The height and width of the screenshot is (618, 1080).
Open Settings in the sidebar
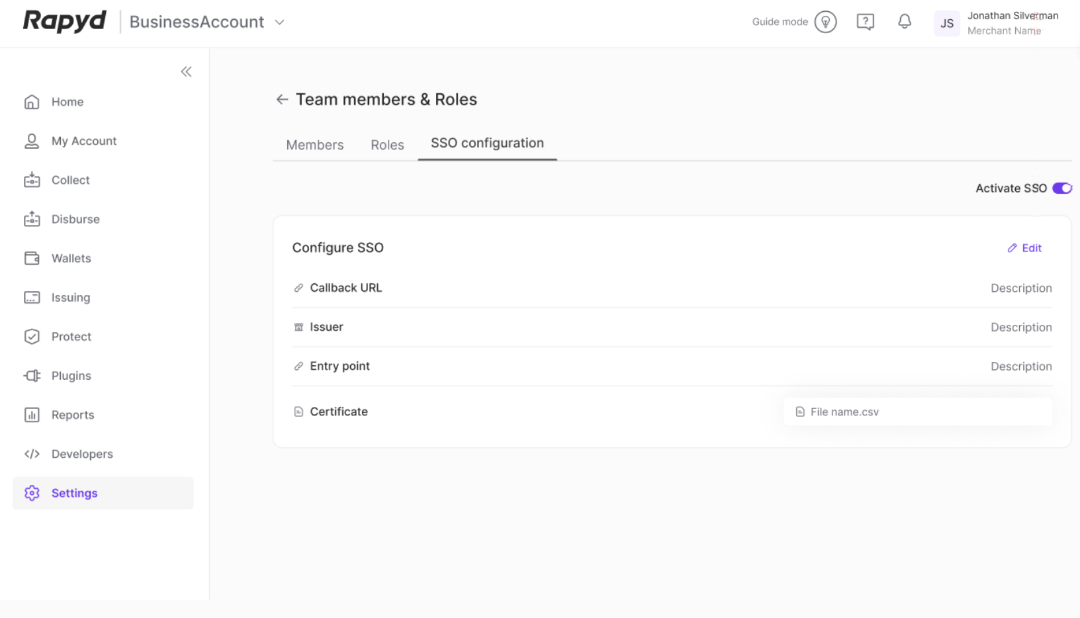[x=74, y=493]
